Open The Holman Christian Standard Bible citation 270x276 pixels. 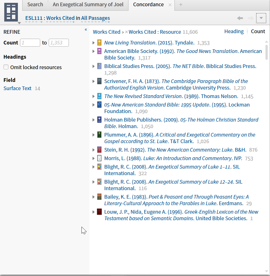(181, 123)
